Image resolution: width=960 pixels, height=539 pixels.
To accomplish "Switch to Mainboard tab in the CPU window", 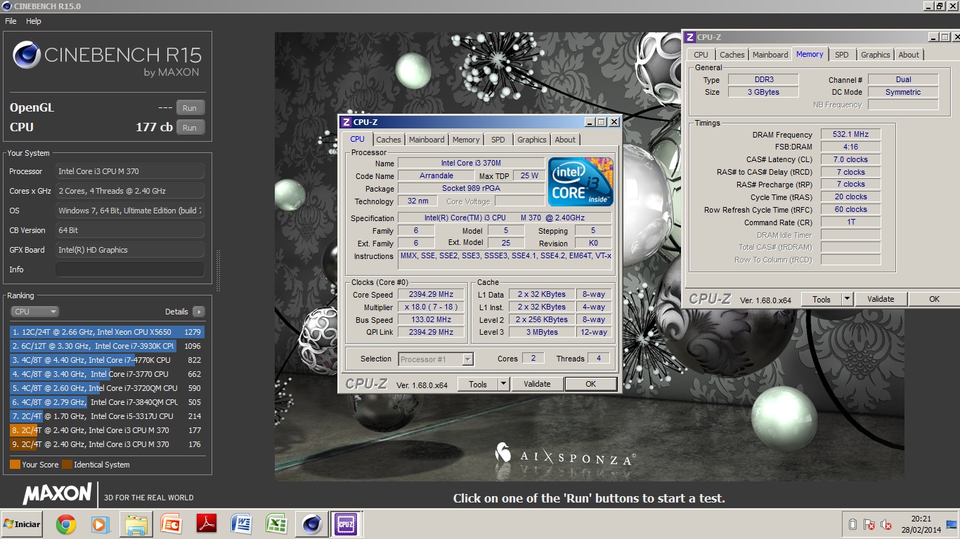I will click(x=427, y=140).
